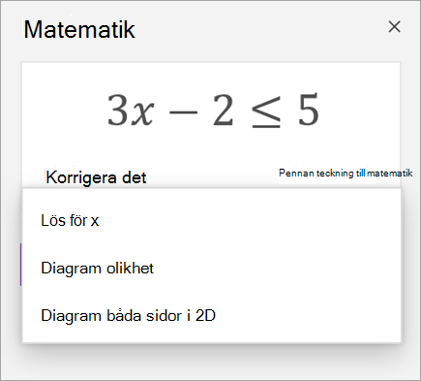Click the gray margin left of equation card

click(x=12, y=129)
